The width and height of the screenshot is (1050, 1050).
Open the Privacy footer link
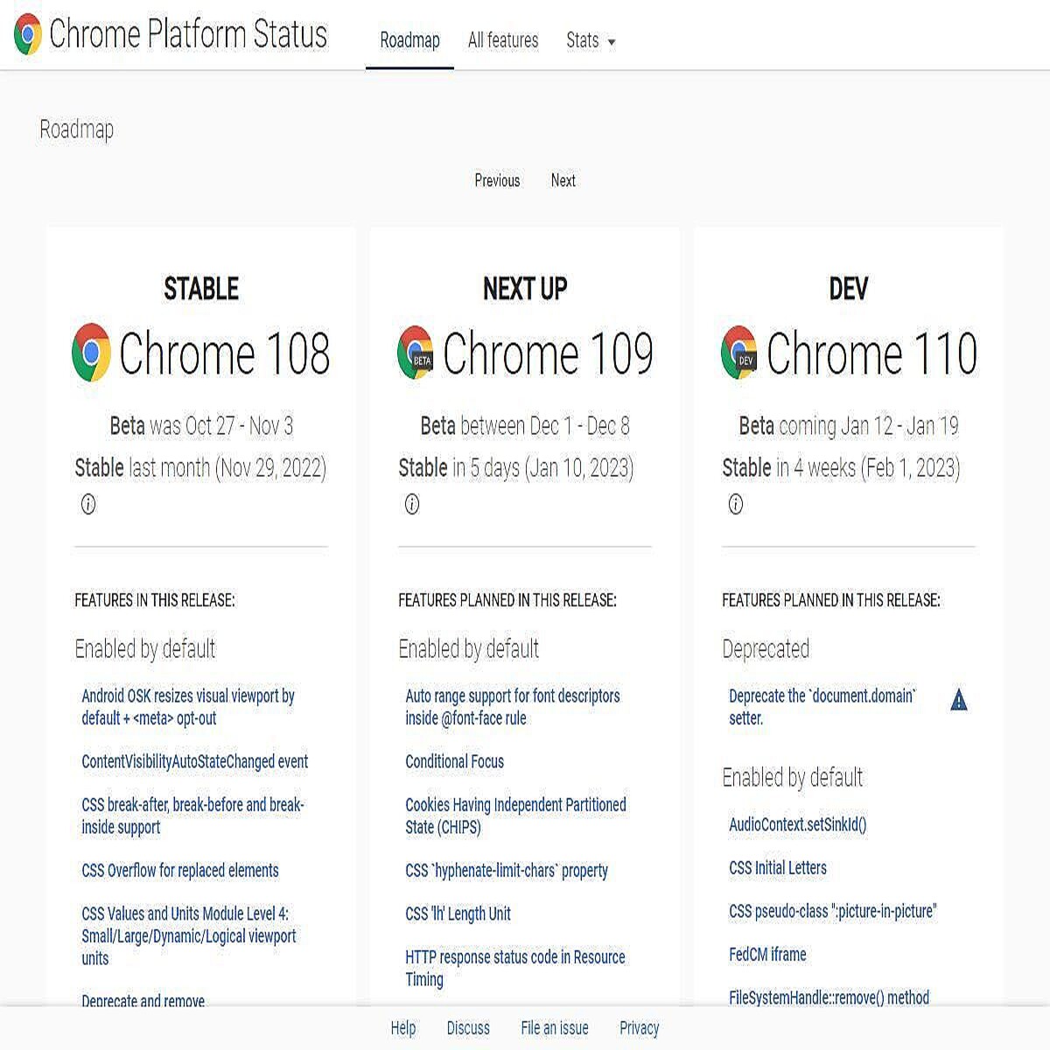pyautogui.click(x=639, y=1028)
